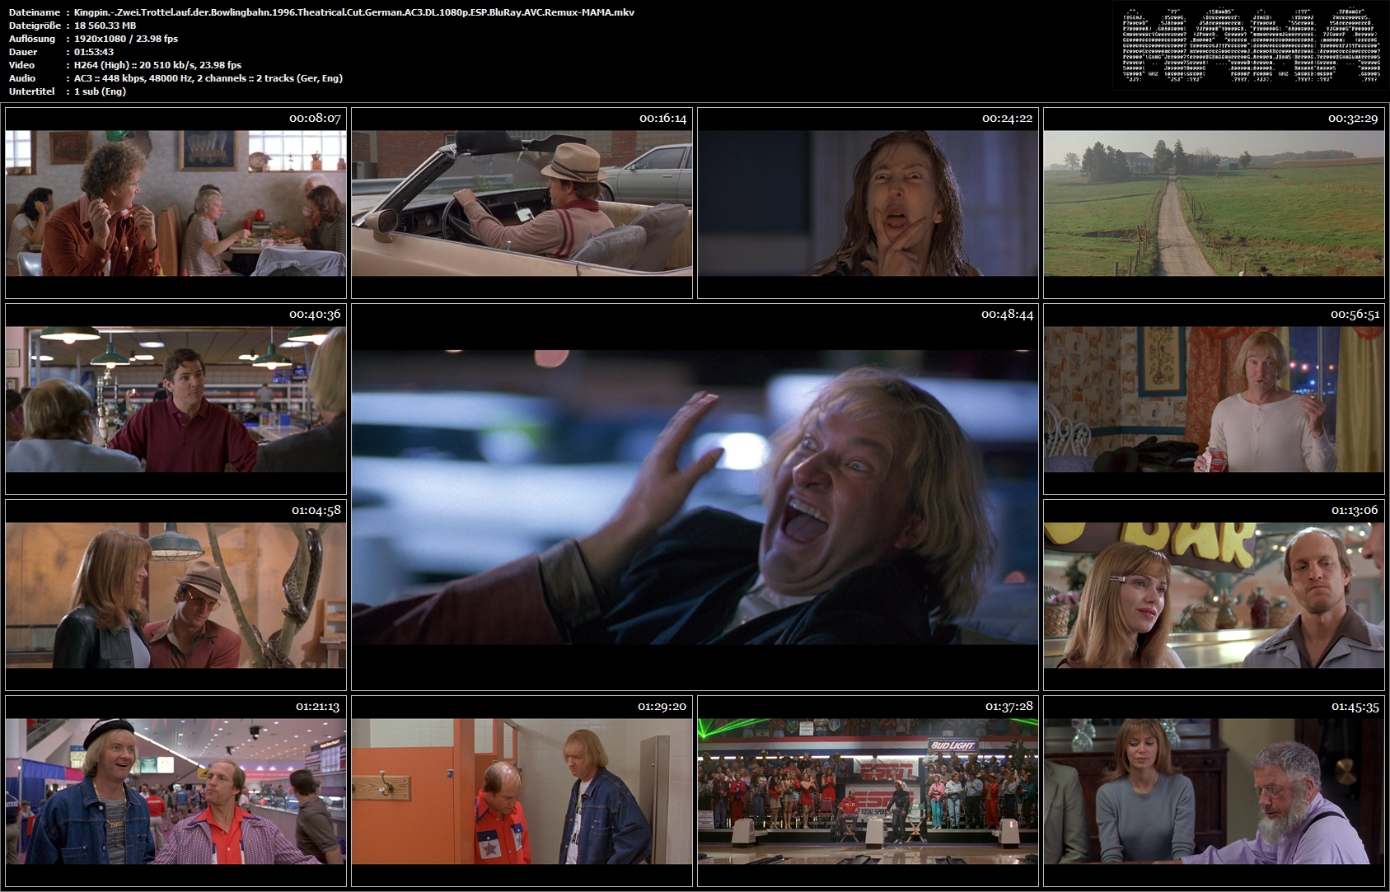Open the snake scene thumbnail at 01:04:58
Image resolution: width=1390 pixels, height=892 pixels.
tap(176, 595)
